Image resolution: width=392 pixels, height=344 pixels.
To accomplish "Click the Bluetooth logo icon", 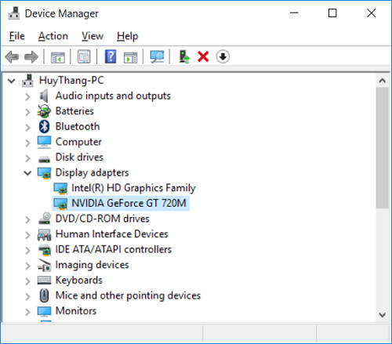I will [x=44, y=127].
